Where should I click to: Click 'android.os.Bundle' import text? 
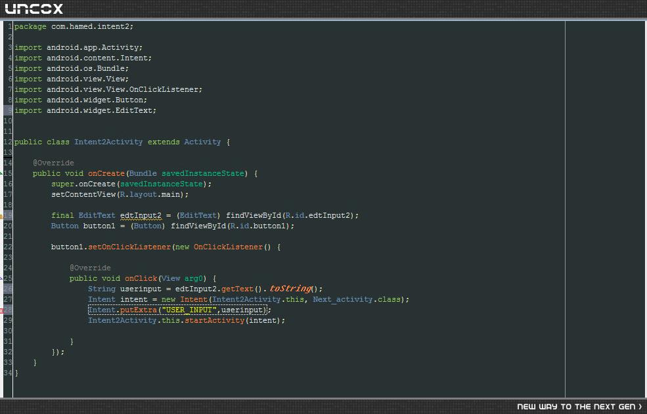85,68
